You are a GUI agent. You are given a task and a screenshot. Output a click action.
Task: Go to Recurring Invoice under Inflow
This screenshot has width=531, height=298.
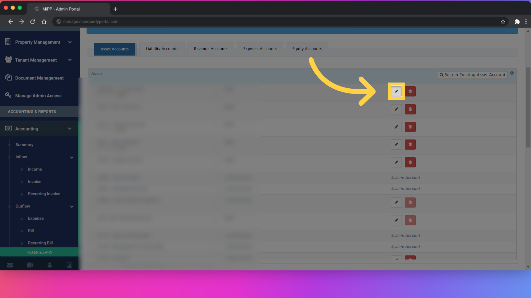tap(44, 194)
